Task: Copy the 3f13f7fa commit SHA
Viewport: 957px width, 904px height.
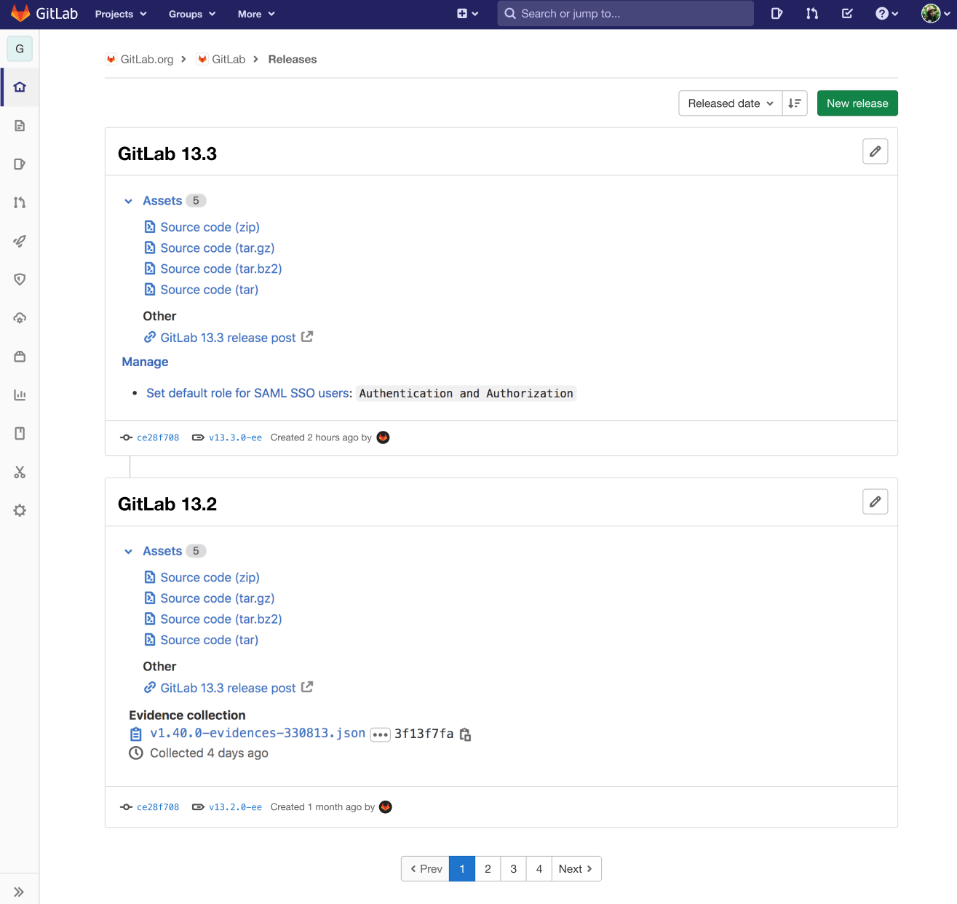Action: click(x=466, y=734)
